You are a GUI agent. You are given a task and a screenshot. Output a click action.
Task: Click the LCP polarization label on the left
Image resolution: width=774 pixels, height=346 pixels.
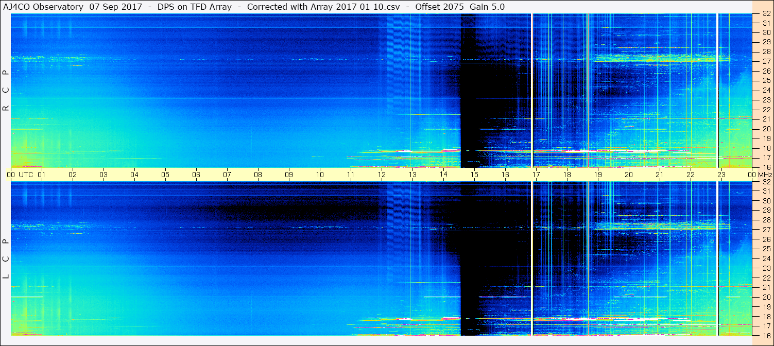coord(6,259)
